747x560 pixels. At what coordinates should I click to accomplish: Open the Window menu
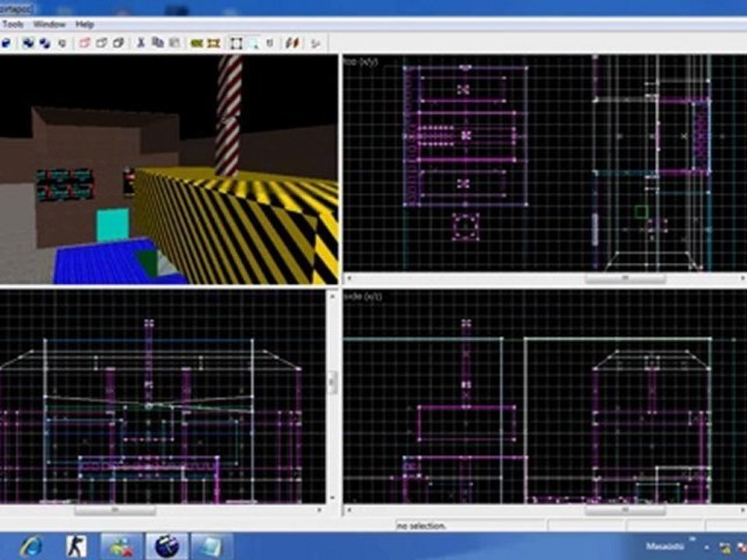(50, 24)
